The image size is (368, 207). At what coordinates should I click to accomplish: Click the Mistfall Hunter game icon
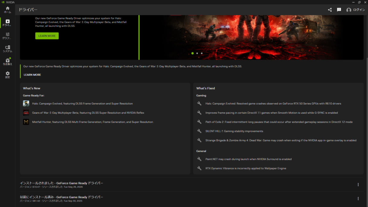tap(26, 122)
